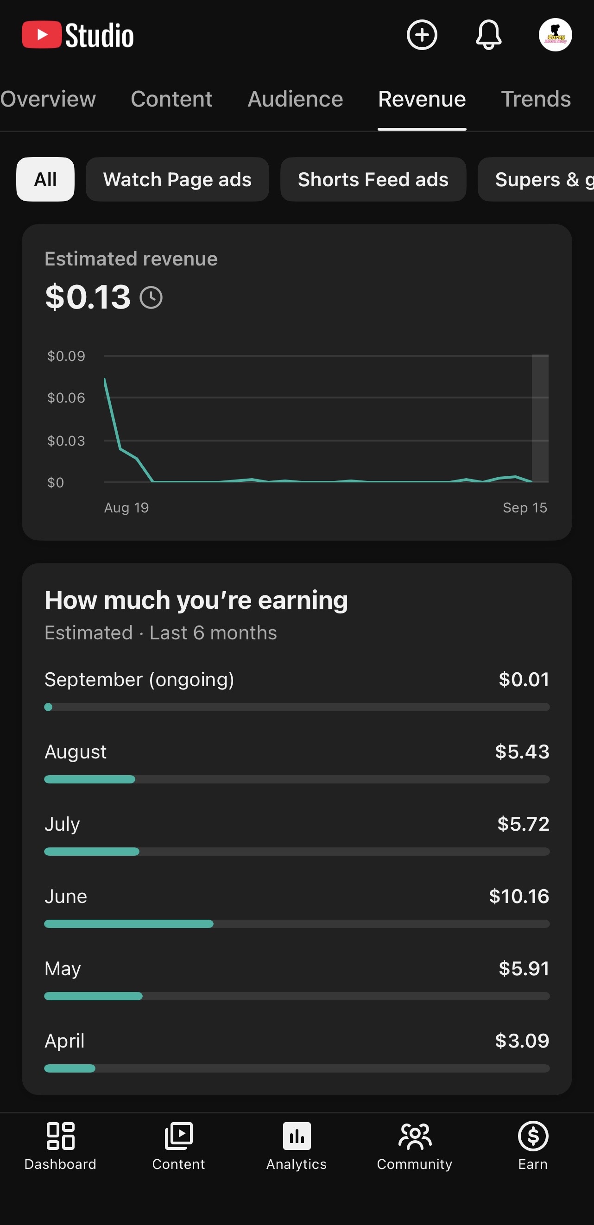Tap the June earnings progress bar
The width and height of the screenshot is (594, 1225).
[x=297, y=923]
